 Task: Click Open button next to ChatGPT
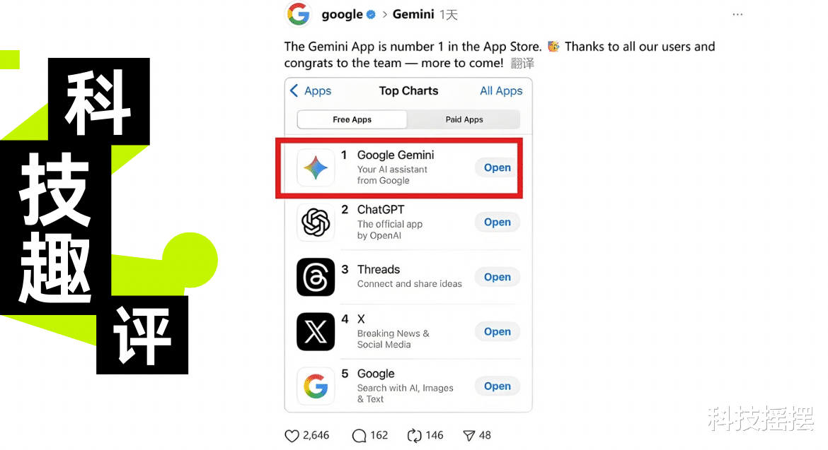tap(498, 223)
